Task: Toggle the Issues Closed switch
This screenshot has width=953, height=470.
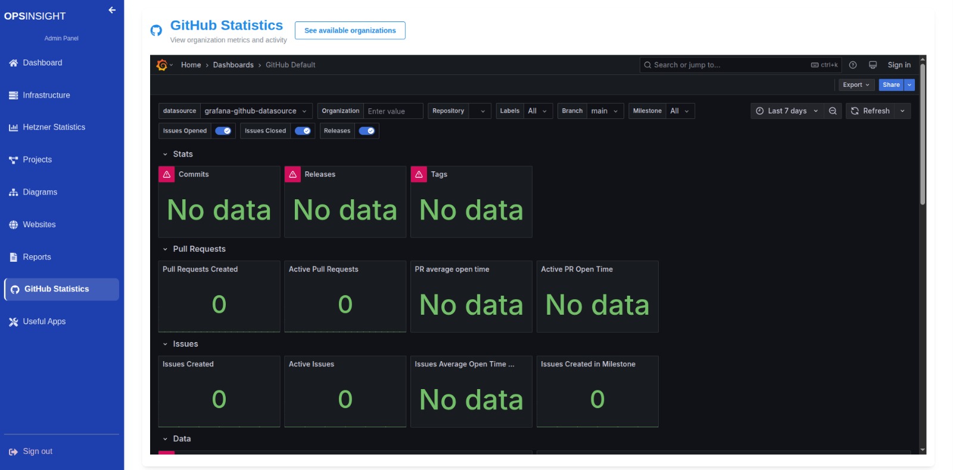Action: coord(303,131)
